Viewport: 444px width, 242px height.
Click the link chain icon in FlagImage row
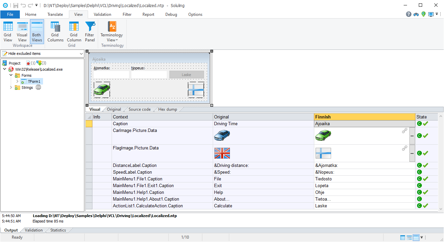click(405, 148)
